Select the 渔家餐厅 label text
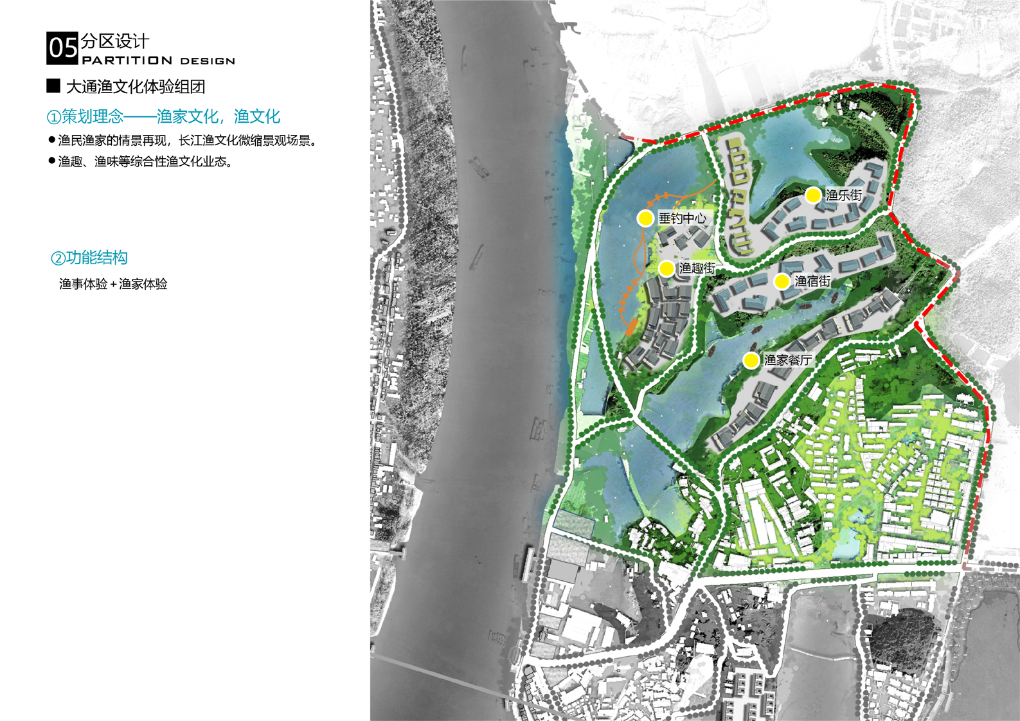 787,360
